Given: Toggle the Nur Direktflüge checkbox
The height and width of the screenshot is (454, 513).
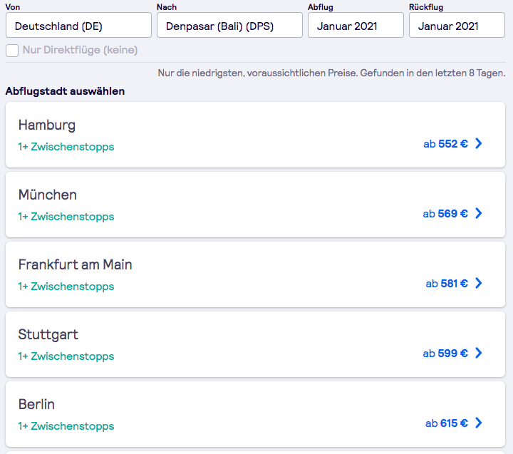Looking at the screenshot, I should 12,51.
